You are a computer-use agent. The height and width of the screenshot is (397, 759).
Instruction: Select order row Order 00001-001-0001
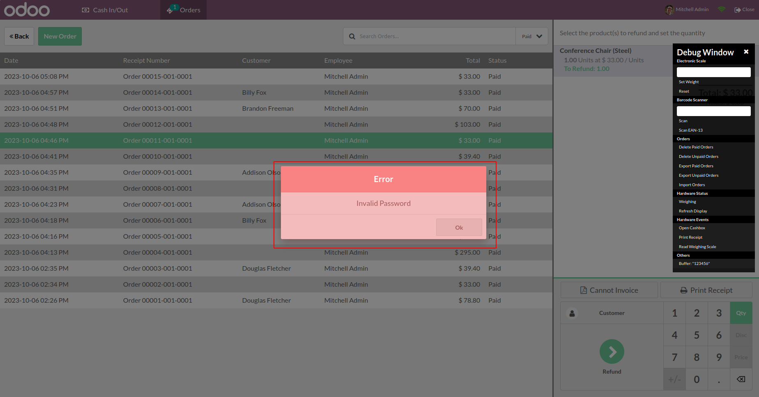[x=276, y=300]
